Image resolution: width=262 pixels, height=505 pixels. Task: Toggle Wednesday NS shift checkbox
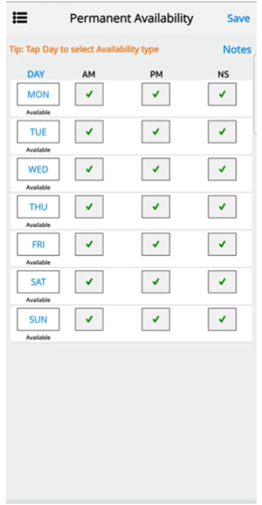(222, 169)
